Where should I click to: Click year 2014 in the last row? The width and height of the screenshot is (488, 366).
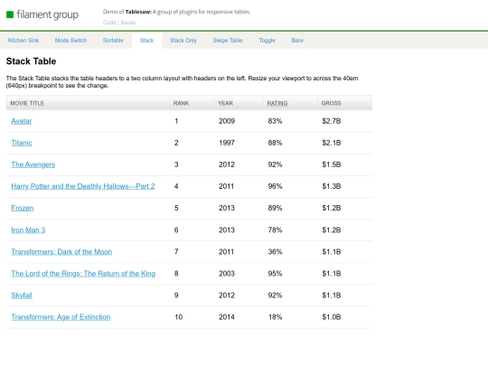(x=227, y=317)
